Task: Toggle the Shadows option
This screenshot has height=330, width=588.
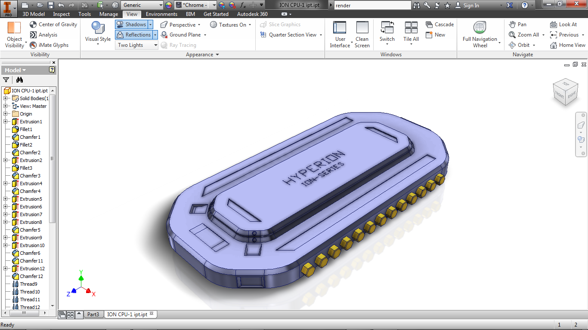Action: (x=131, y=24)
